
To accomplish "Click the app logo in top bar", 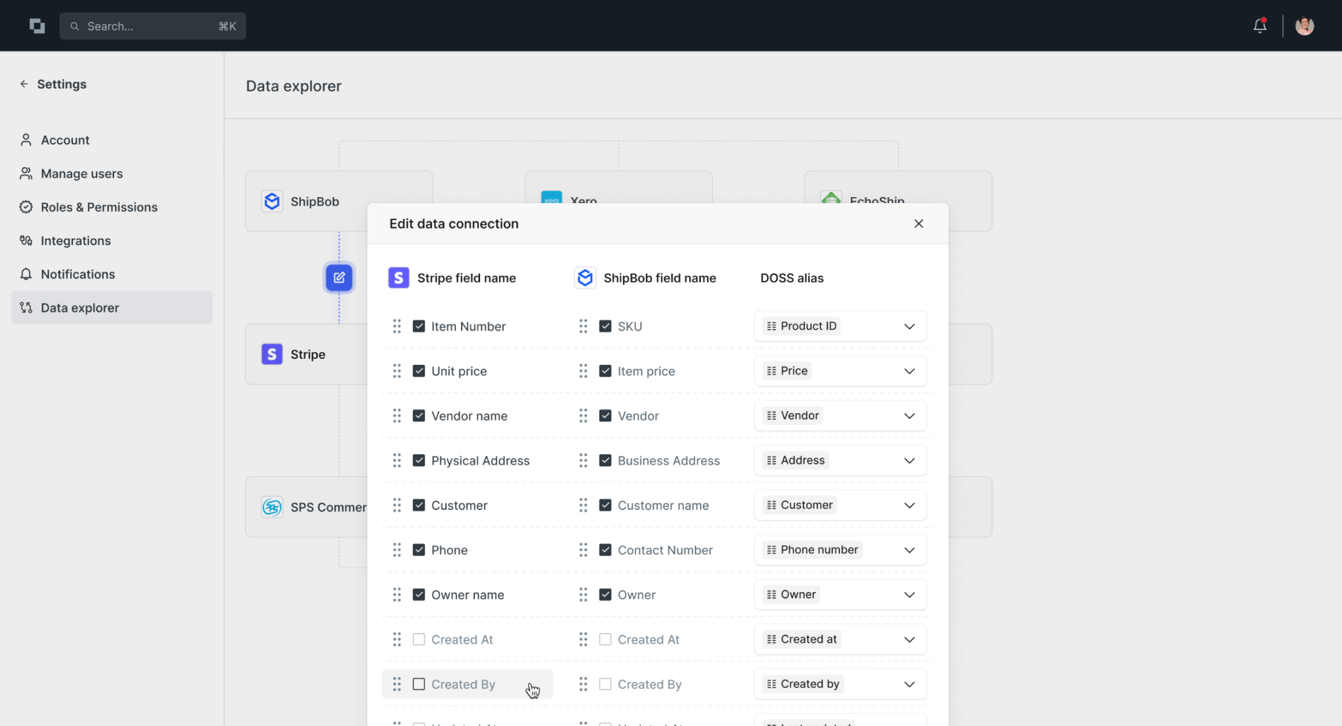I will (x=37, y=26).
